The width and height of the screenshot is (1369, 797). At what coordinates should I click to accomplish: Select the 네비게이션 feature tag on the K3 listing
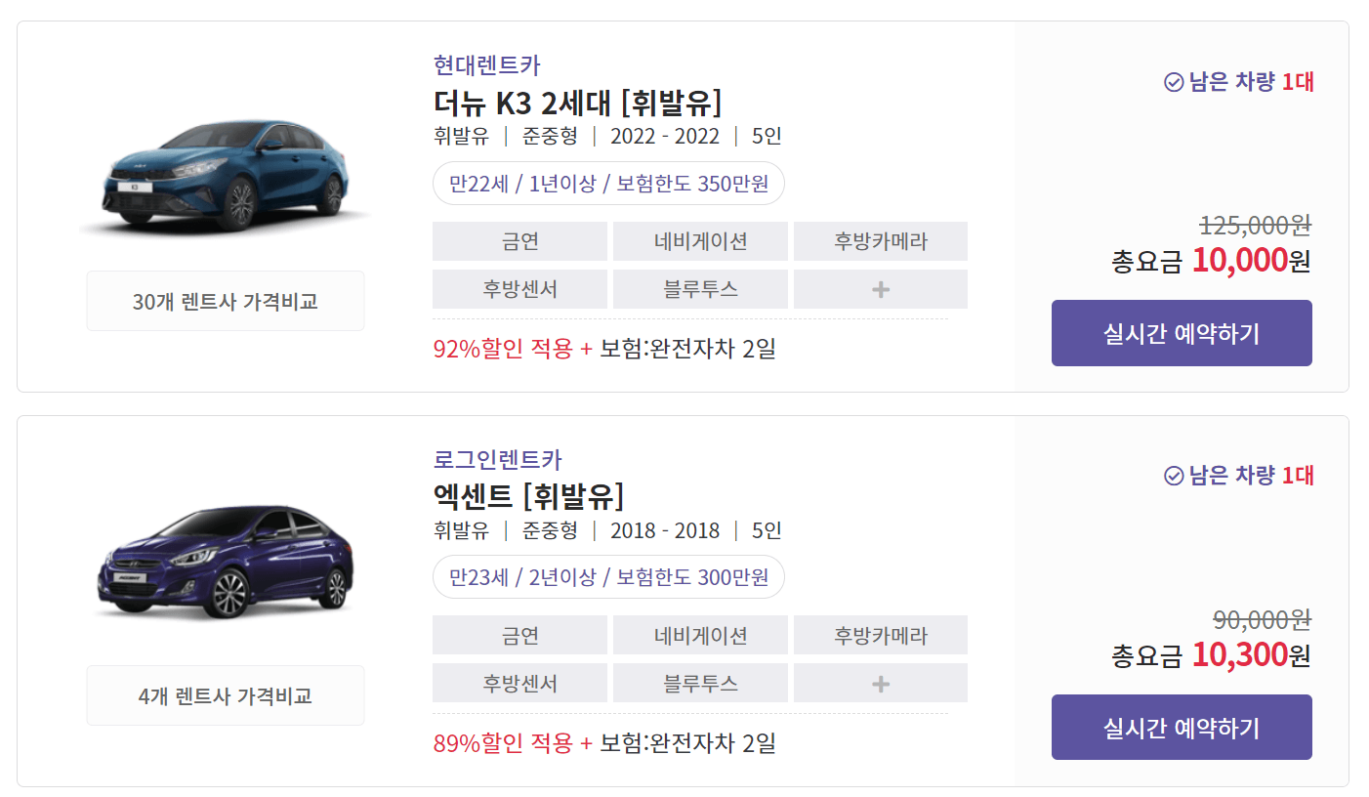click(x=699, y=241)
